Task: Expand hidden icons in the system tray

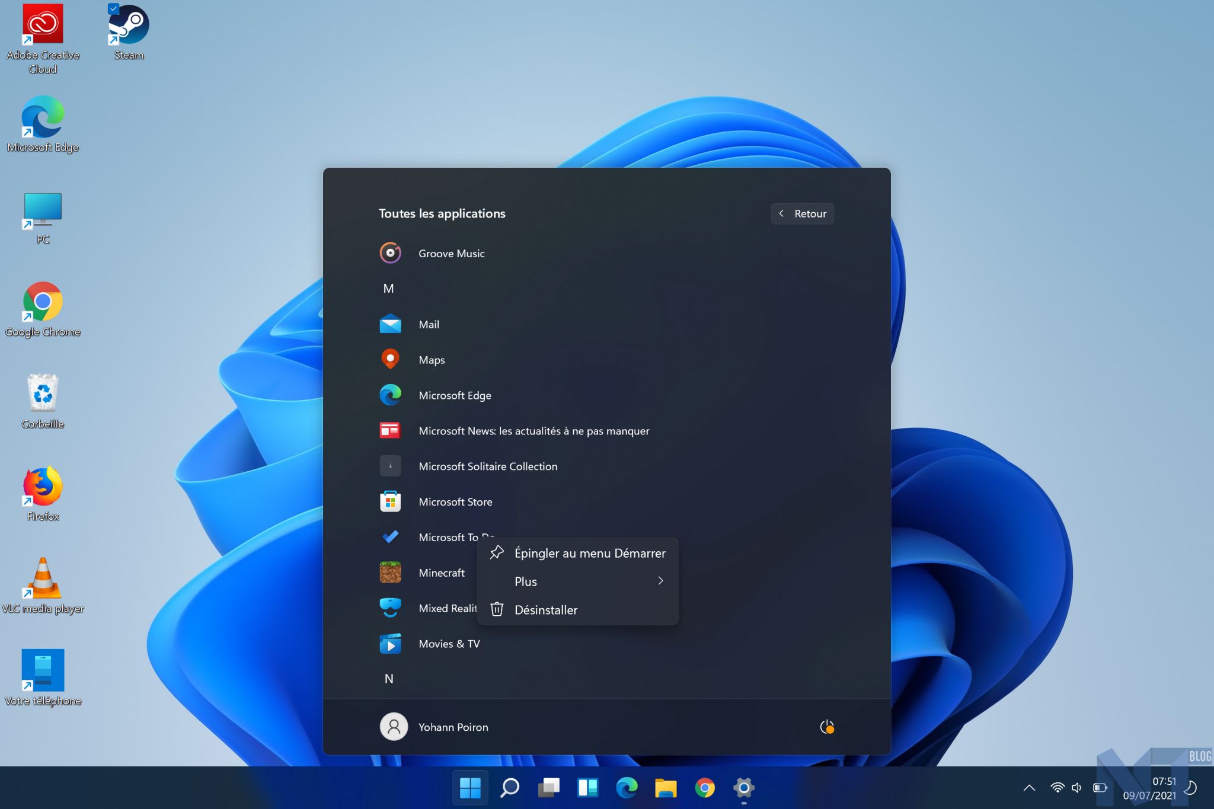Action: (x=1030, y=788)
